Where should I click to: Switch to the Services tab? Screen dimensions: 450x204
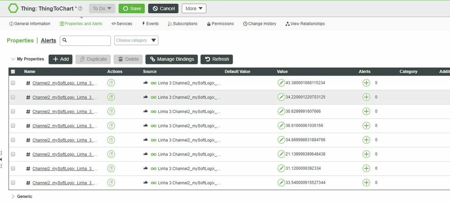pyautogui.click(x=122, y=24)
